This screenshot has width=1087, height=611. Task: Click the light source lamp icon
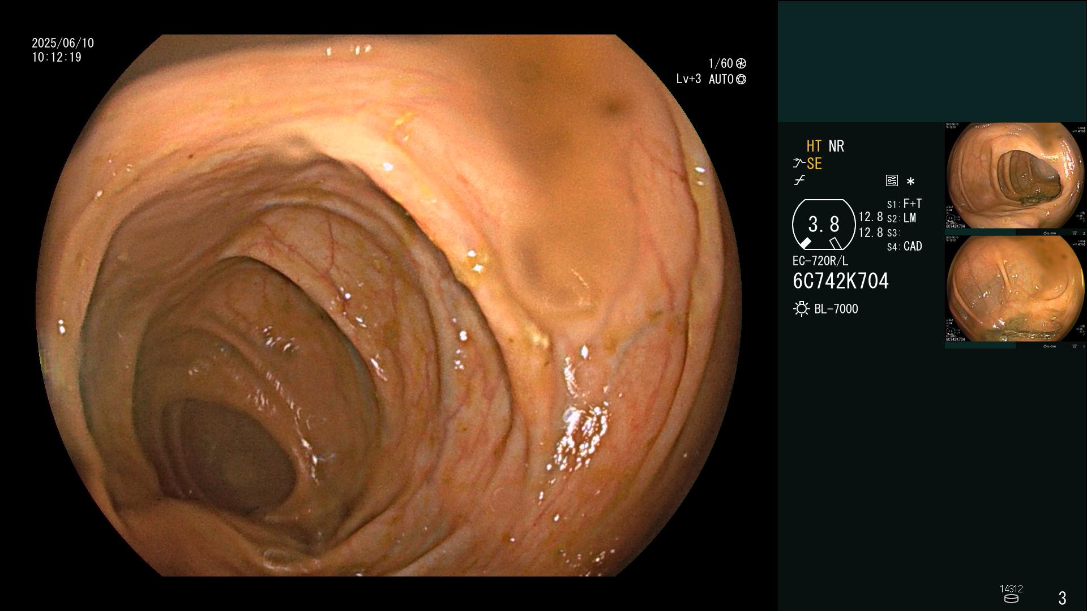801,309
